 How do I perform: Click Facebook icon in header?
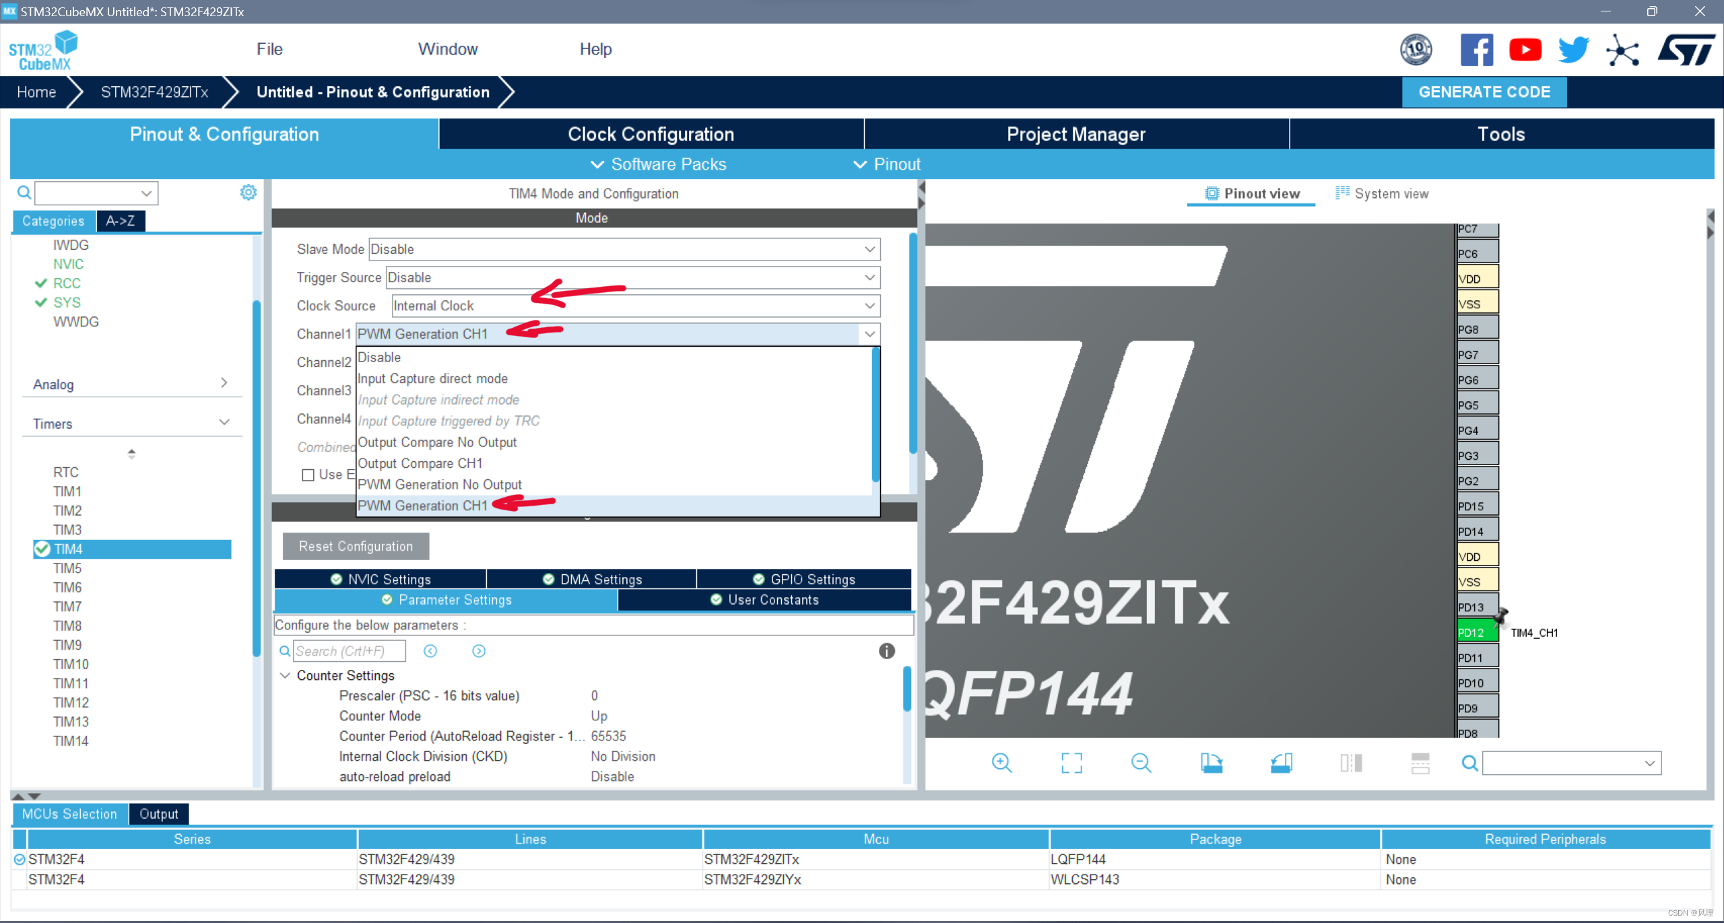[x=1476, y=50]
